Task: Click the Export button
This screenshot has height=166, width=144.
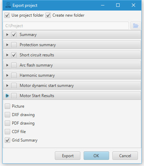Action: click(68, 156)
